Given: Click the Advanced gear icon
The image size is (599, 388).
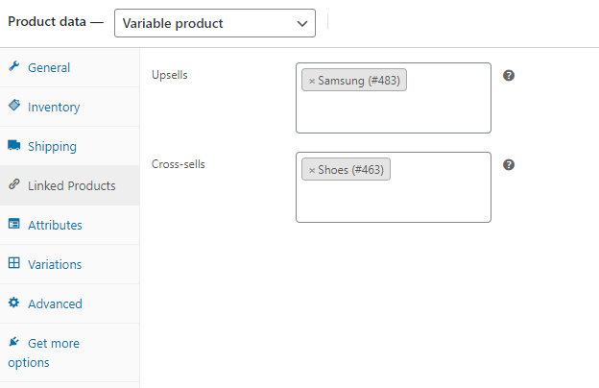Looking at the screenshot, I should pos(13,303).
